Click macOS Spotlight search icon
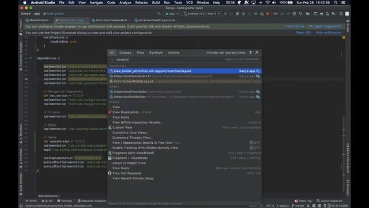369x208 pixels. pos(336,2)
